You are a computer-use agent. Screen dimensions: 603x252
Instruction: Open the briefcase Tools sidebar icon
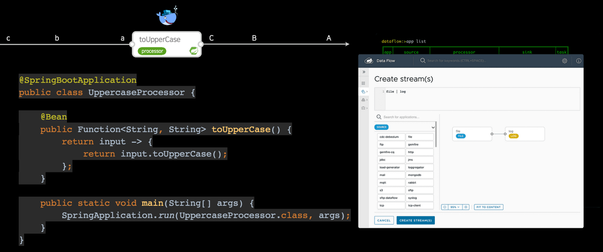click(363, 108)
